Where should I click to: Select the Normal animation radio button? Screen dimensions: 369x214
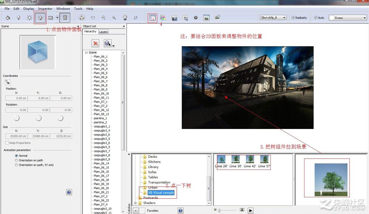point(16,156)
